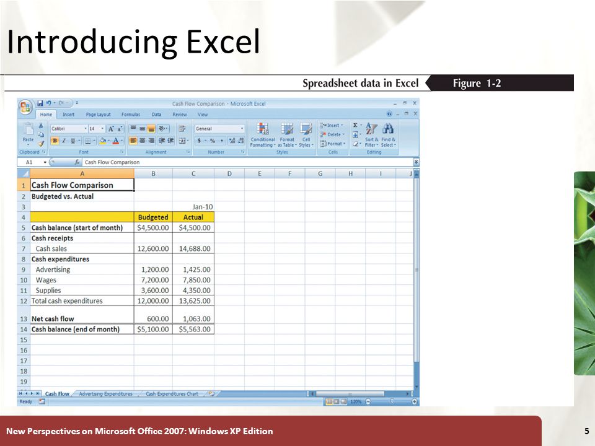Screen dimensions: 595x446
Task: Click Increase Decimal icon
Action: pos(232,141)
